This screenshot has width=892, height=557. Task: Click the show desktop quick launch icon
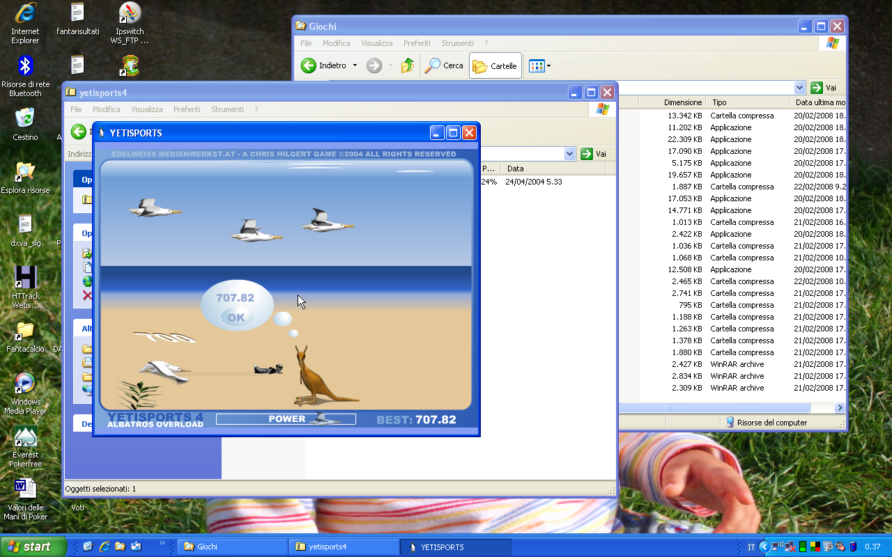(88, 547)
